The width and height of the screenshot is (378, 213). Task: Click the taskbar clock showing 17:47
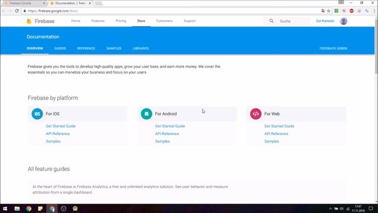coord(359,209)
